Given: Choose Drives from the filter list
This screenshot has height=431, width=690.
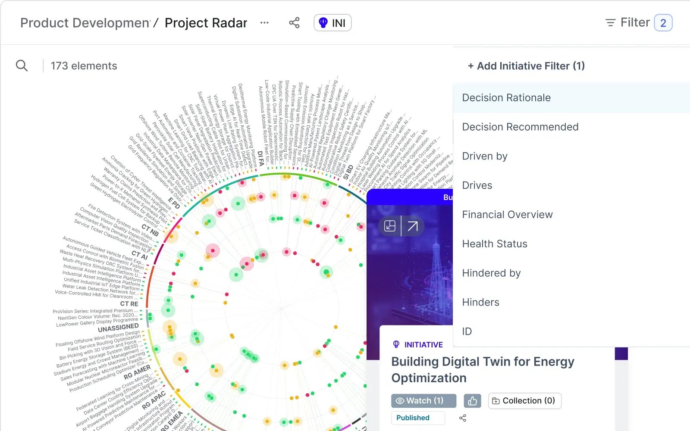Looking at the screenshot, I should (x=571, y=185).
